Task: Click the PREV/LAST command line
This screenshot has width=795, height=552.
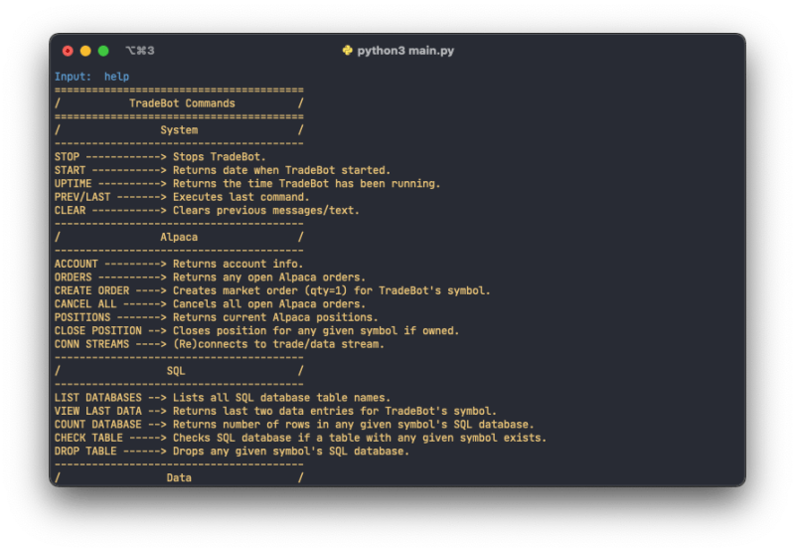Action: coord(182,197)
